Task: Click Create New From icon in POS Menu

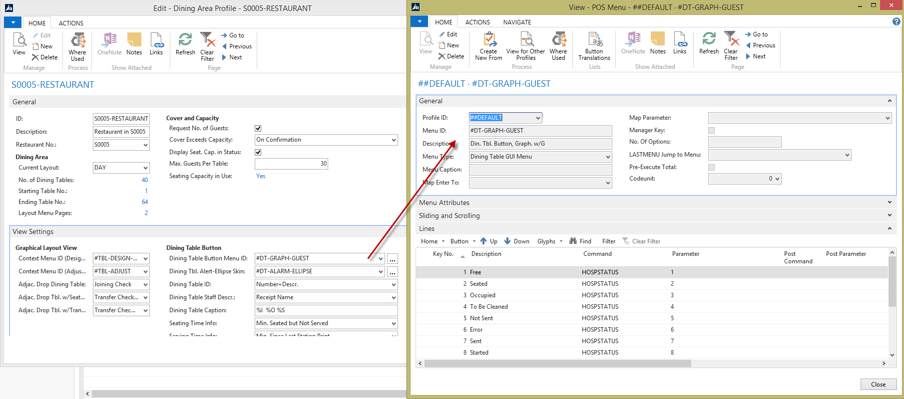Action: click(x=488, y=40)
